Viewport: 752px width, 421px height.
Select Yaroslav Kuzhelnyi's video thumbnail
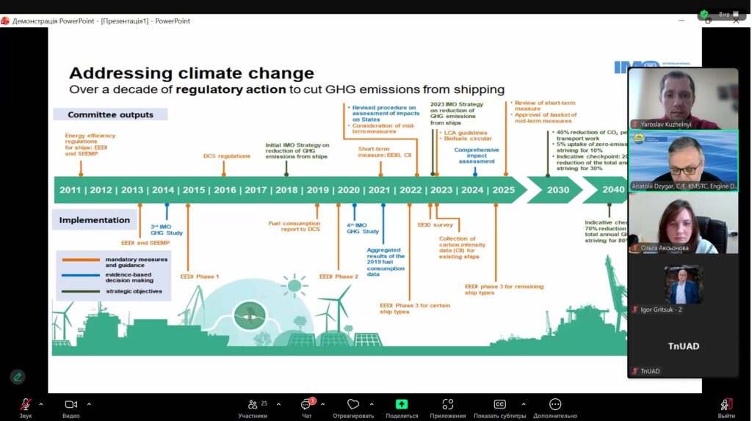[683, 99]
